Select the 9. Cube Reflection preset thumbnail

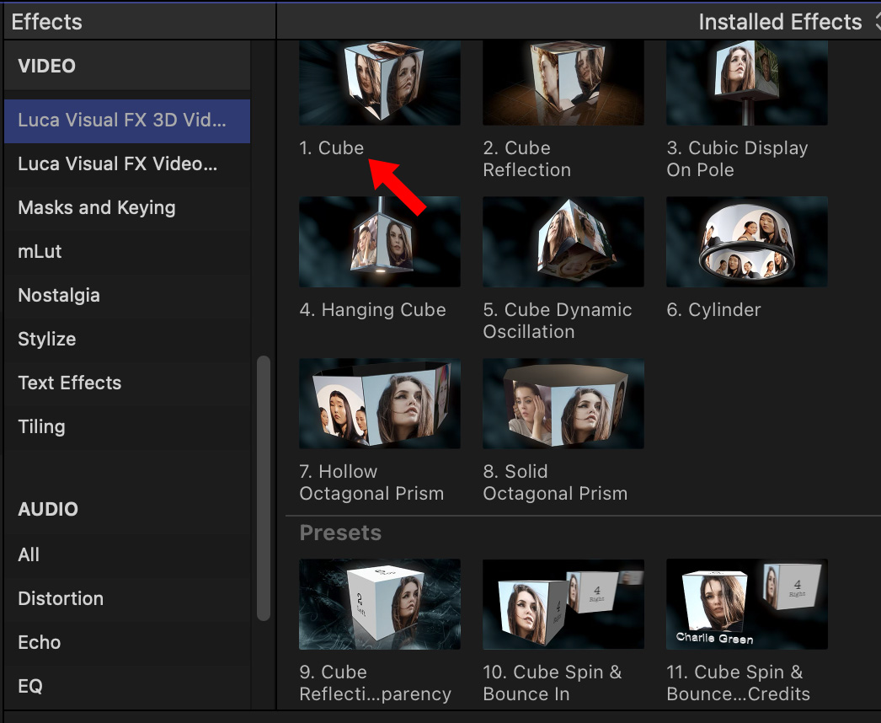[379, 603]
